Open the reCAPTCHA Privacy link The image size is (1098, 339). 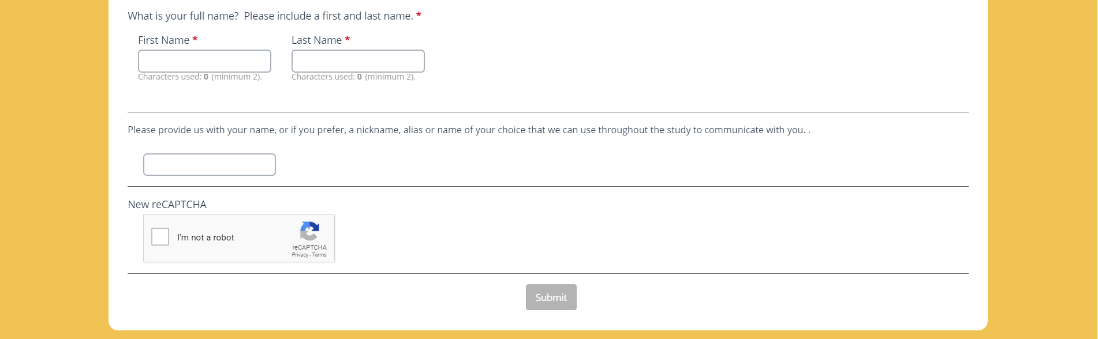click(x=300, y=255)
